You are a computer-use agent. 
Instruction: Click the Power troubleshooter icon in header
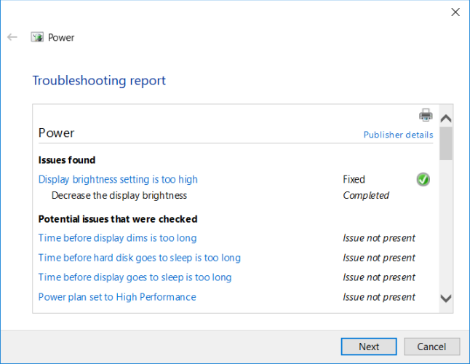(37, 37)
